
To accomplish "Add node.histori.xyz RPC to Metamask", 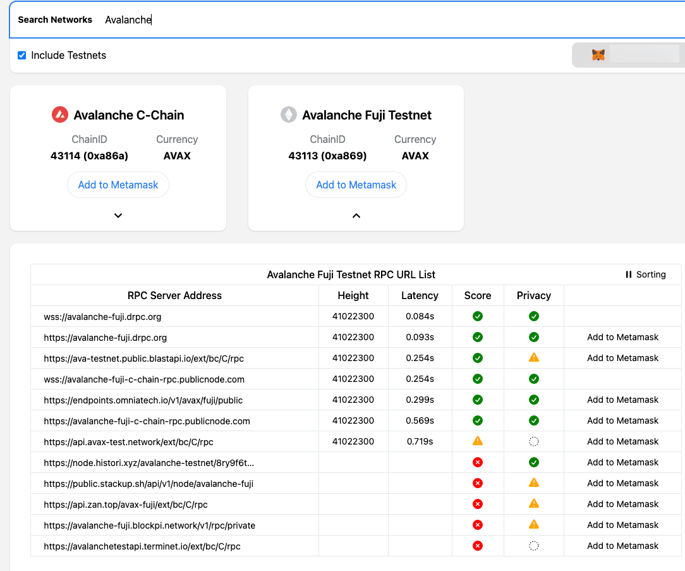I will pyautogui.click(x=622, y=462).
